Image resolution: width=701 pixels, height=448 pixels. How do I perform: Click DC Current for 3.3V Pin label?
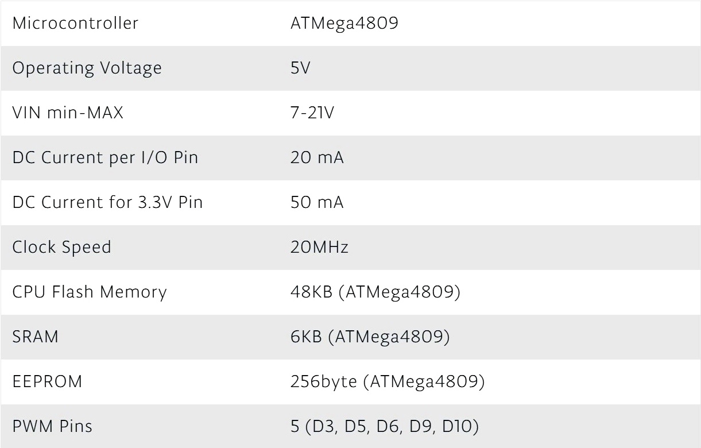(107, 203)
